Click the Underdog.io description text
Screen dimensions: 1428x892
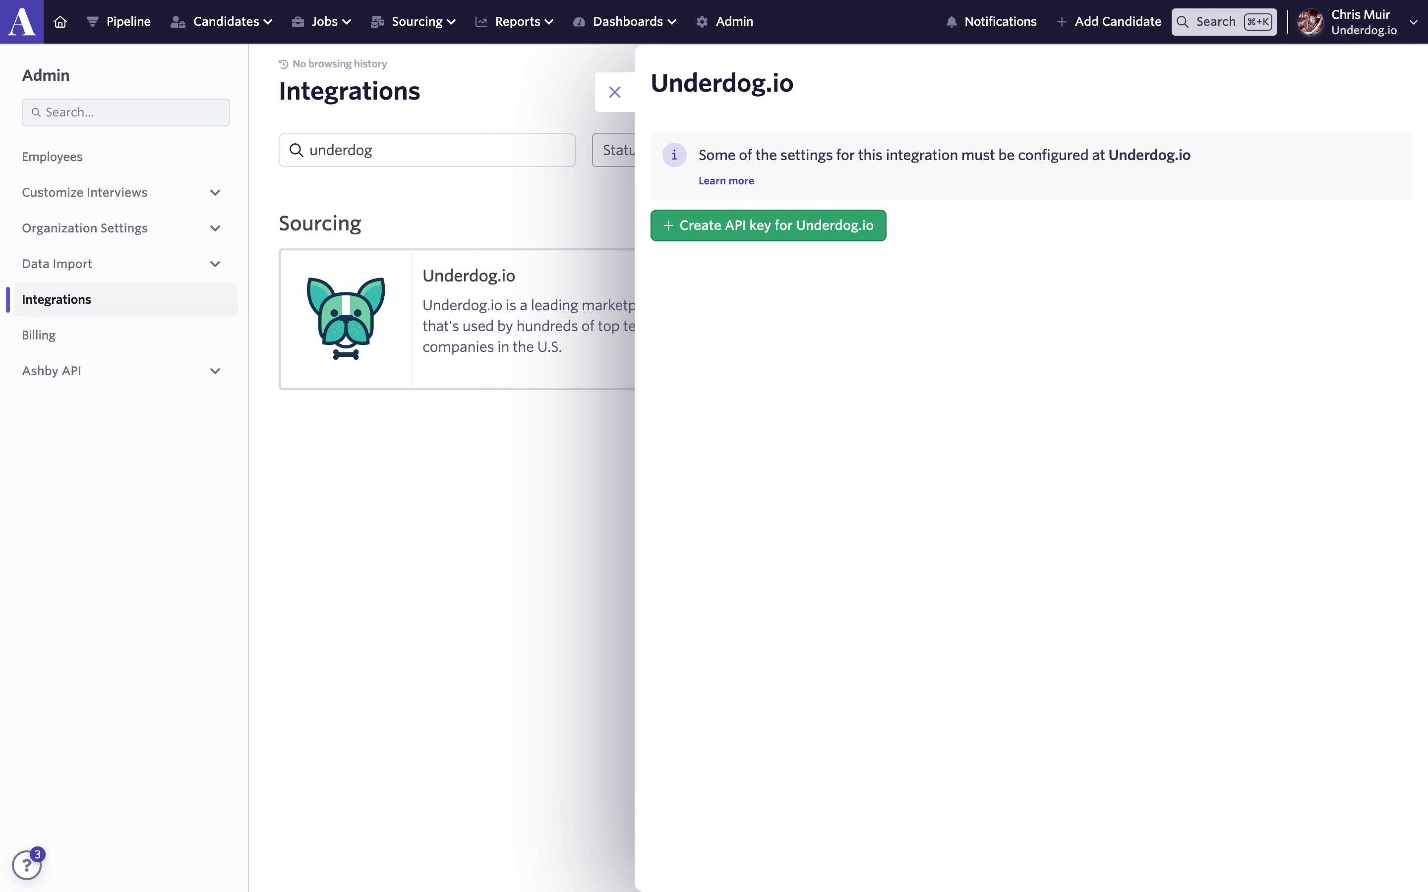(x=529, y=326)
